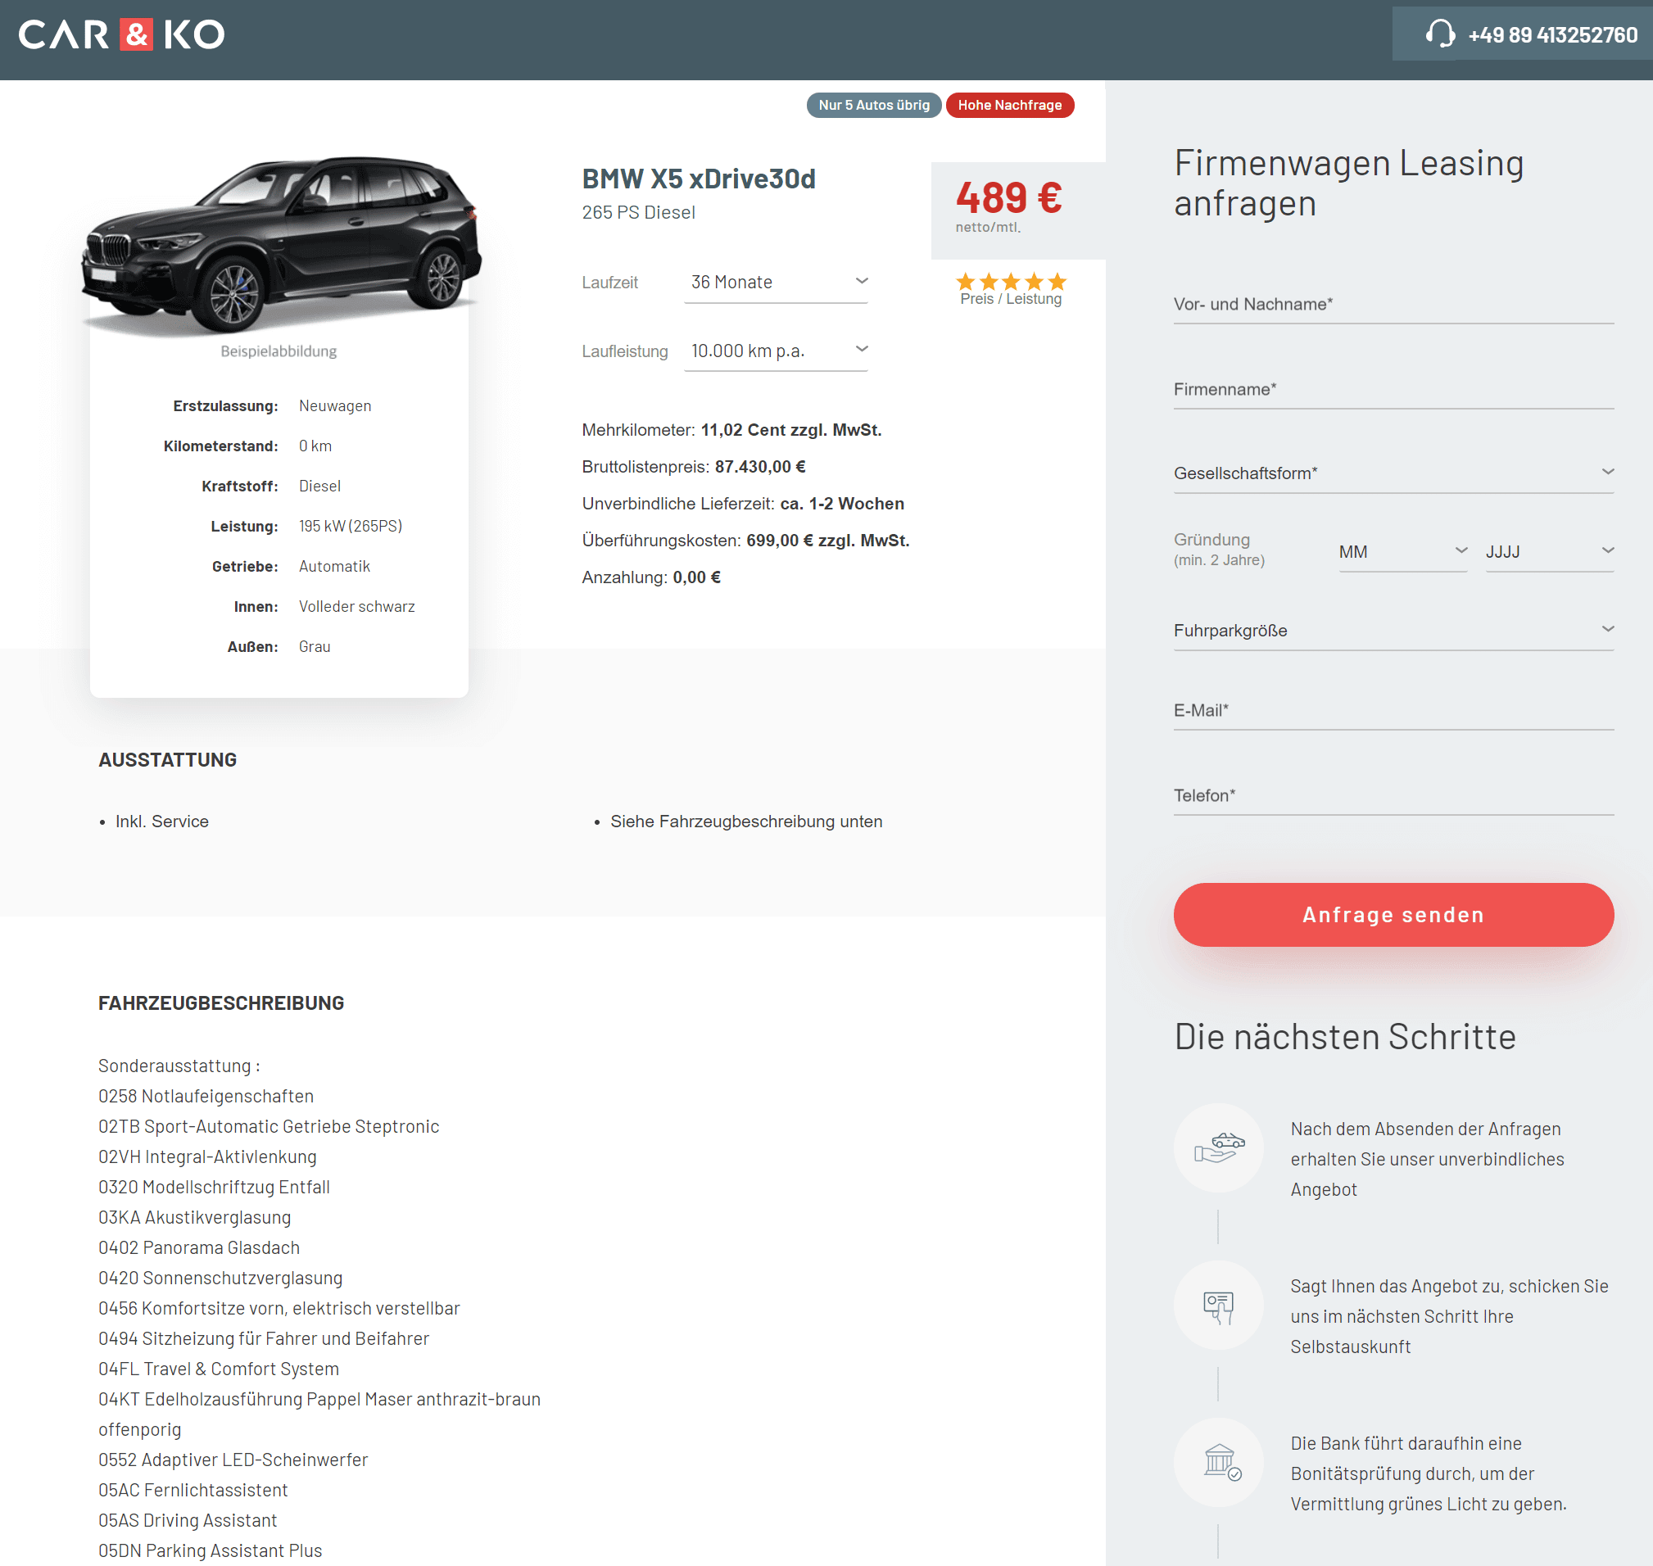1653x1566 pixels.
Task: Click the 04FL Travel & Comfort System line
Action: tap(218, 1368)
